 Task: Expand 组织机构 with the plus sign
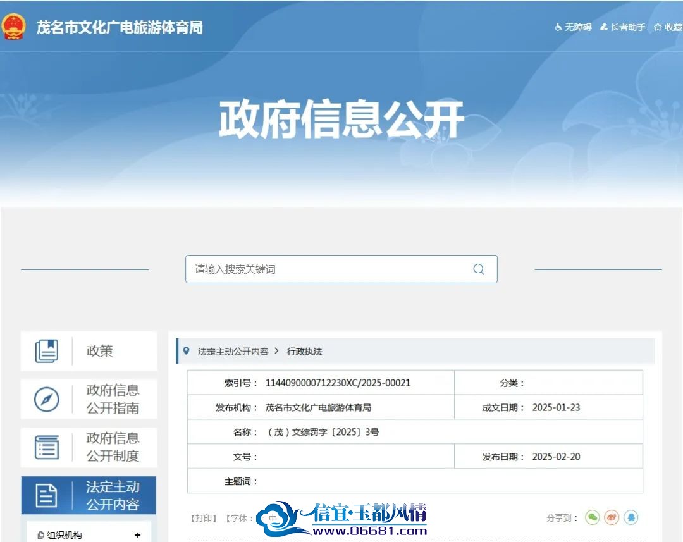tap(138, 534)
